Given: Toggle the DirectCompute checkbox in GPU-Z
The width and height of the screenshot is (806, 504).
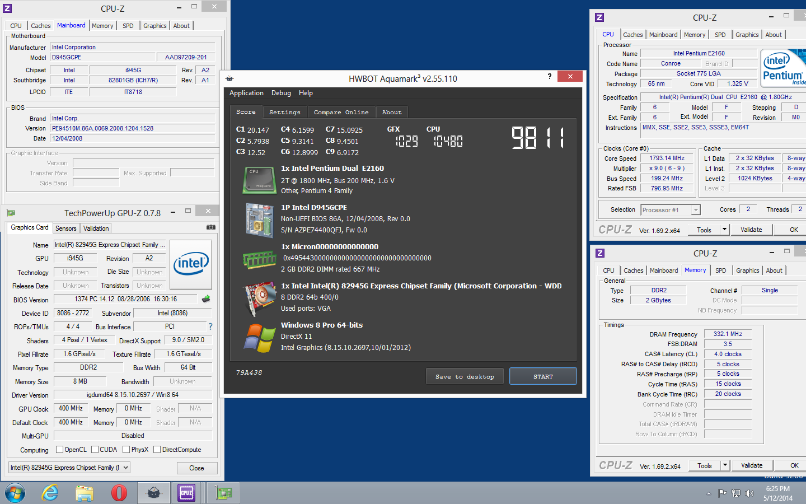Looking at the screenshot, I should 157,449.
